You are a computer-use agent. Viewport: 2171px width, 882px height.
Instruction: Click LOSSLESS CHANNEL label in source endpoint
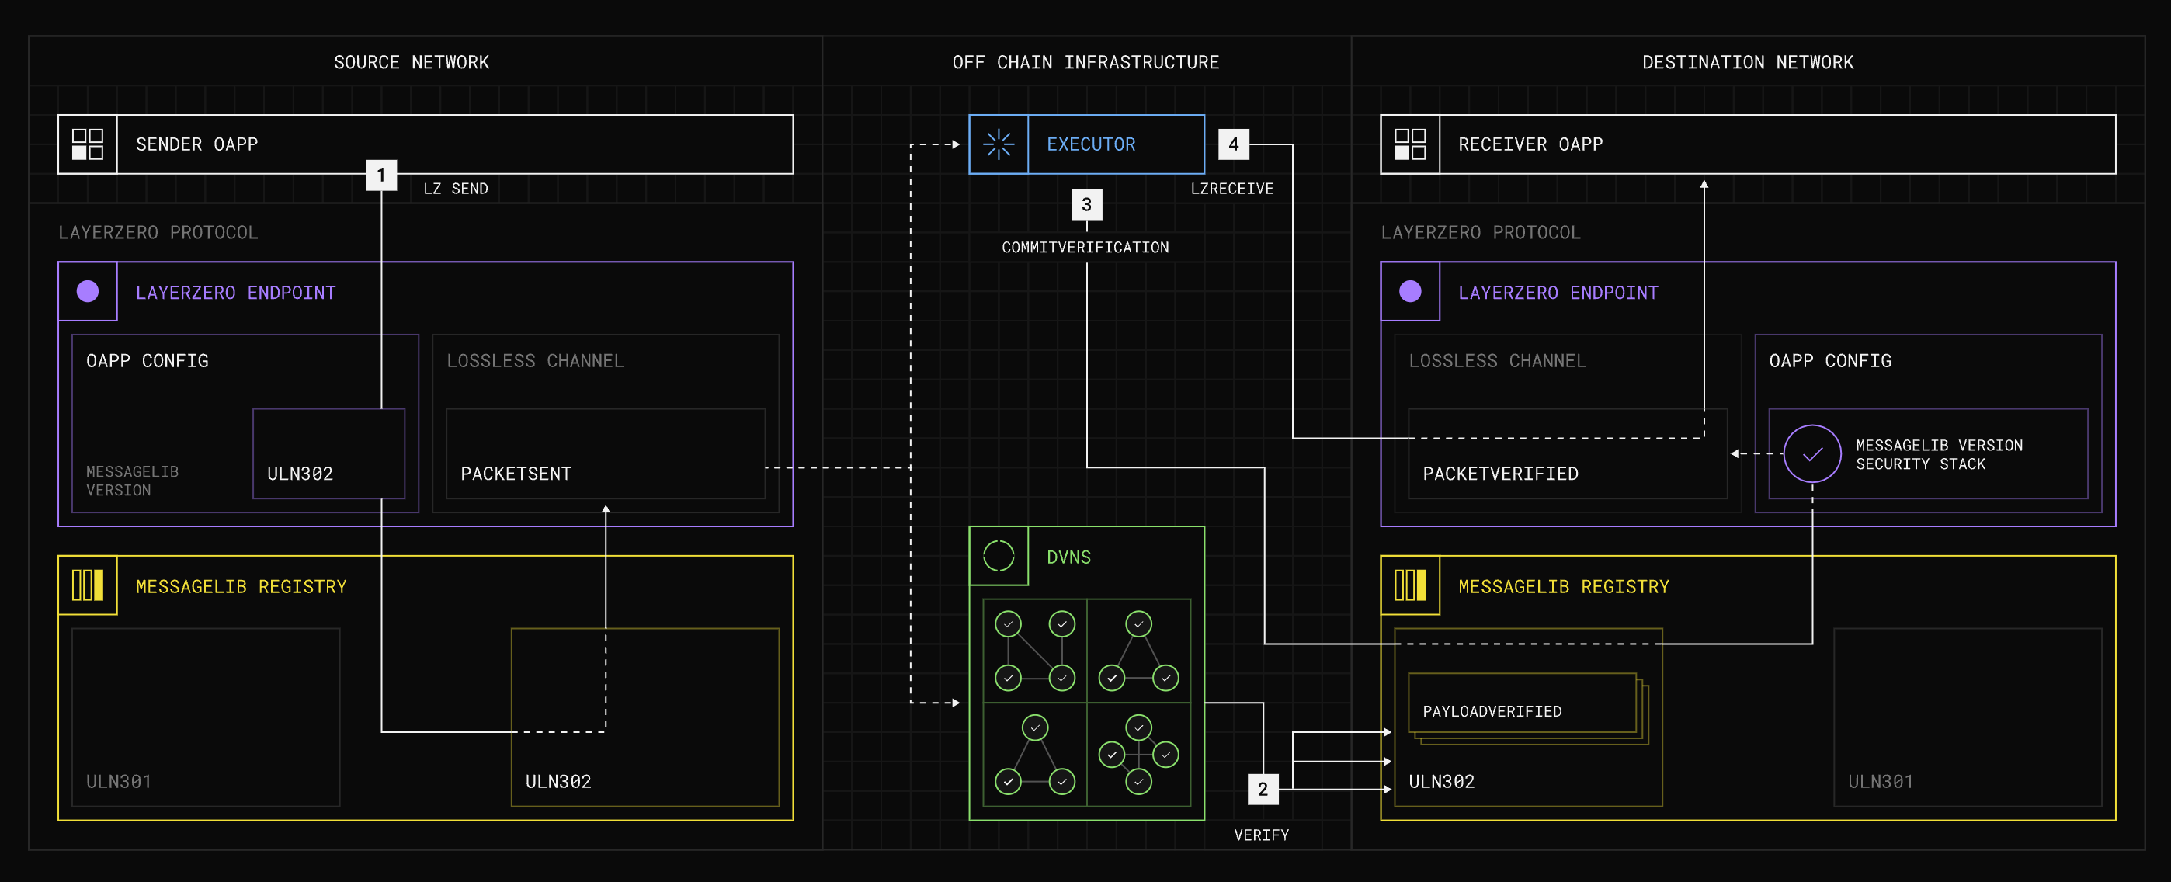click(x=535, y=360)
